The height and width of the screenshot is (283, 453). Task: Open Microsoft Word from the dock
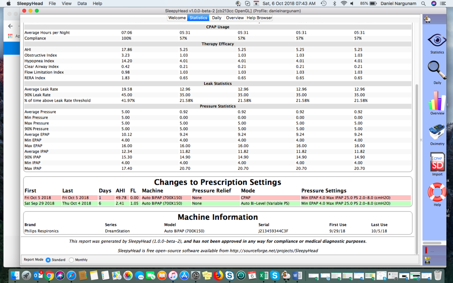point(297,275)
